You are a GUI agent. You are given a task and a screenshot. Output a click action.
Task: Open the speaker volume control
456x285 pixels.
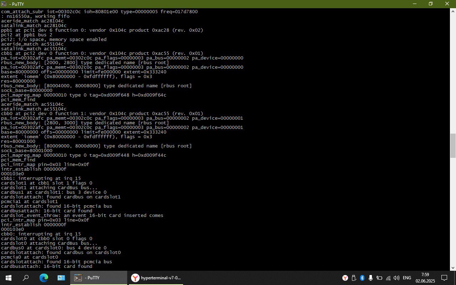[397, 278]
